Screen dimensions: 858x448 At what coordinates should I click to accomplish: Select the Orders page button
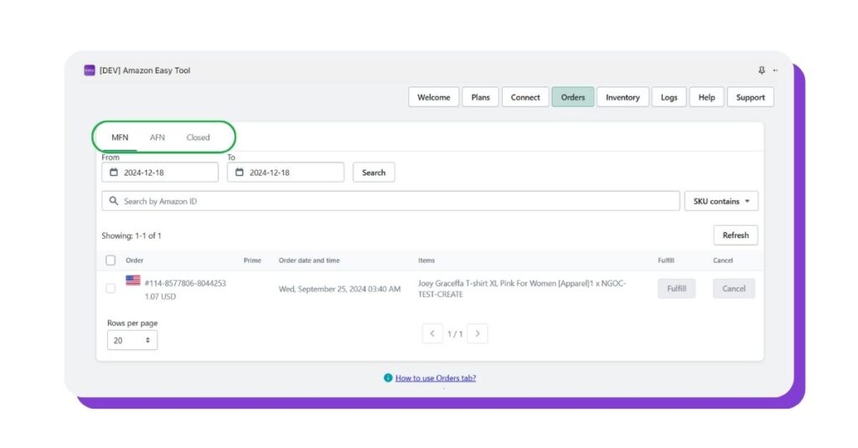click(x=573, y=97)
